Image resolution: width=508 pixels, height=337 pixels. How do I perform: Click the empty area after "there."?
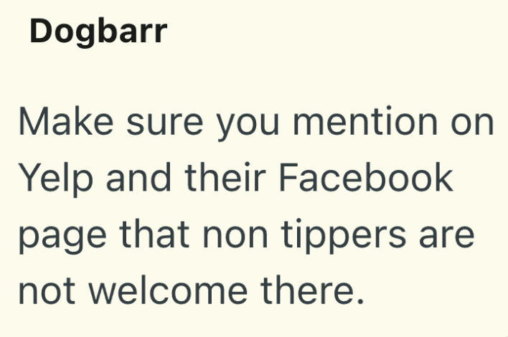pos(431,290)
